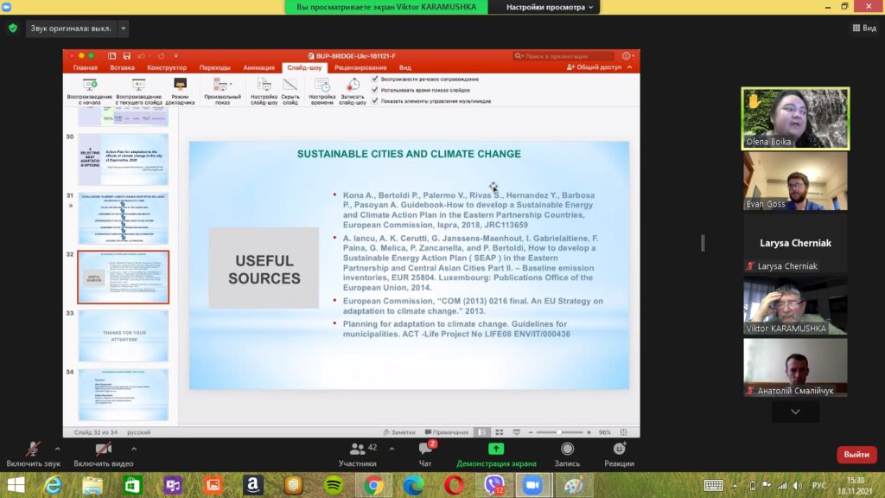The width and height of the screenshot is (885, 498).
Task: Expand Настройки просмотра dropdown
Action: coord(591,7)
